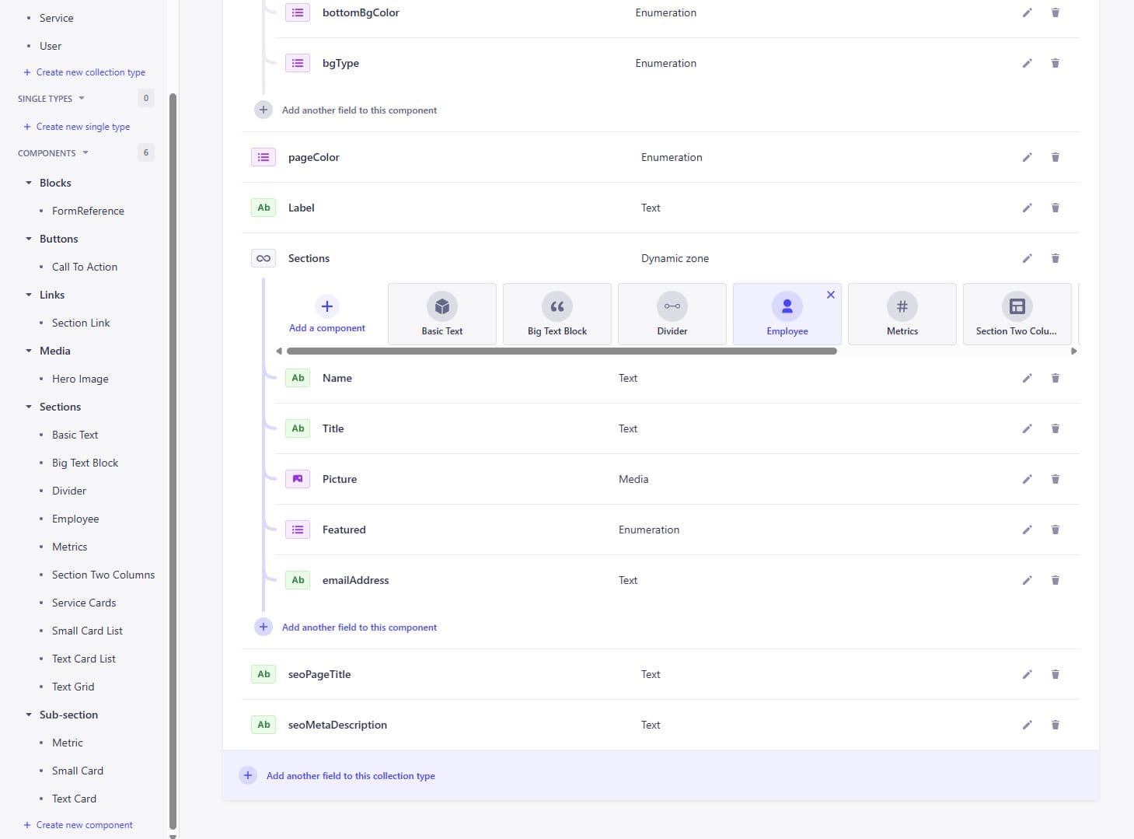Toggle the Single Types section dropdown

click(81, 99)
